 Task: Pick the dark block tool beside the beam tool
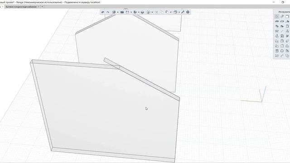coord(282,26)
